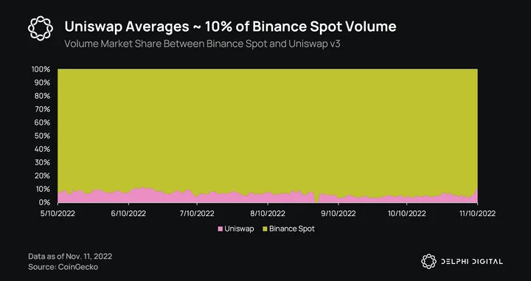Viewport: 531px width, 281px height.
Task: Click the Uniswap dip near late August
Action: 316,199
